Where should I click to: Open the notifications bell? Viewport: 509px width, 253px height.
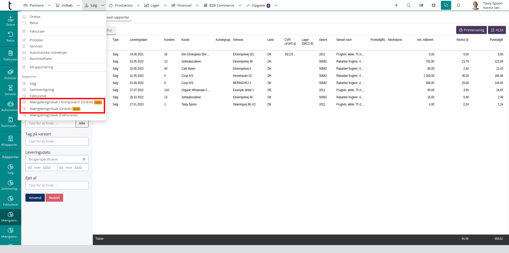click(458, 5)
